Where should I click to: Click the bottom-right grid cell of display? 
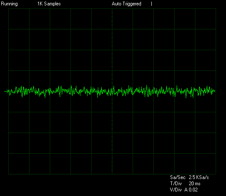click(x=205, y=164)
